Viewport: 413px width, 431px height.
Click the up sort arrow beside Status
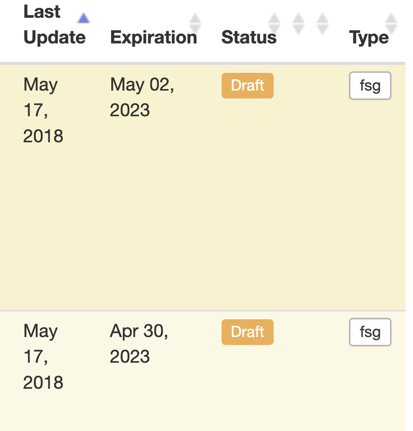[x=274, y=18]
